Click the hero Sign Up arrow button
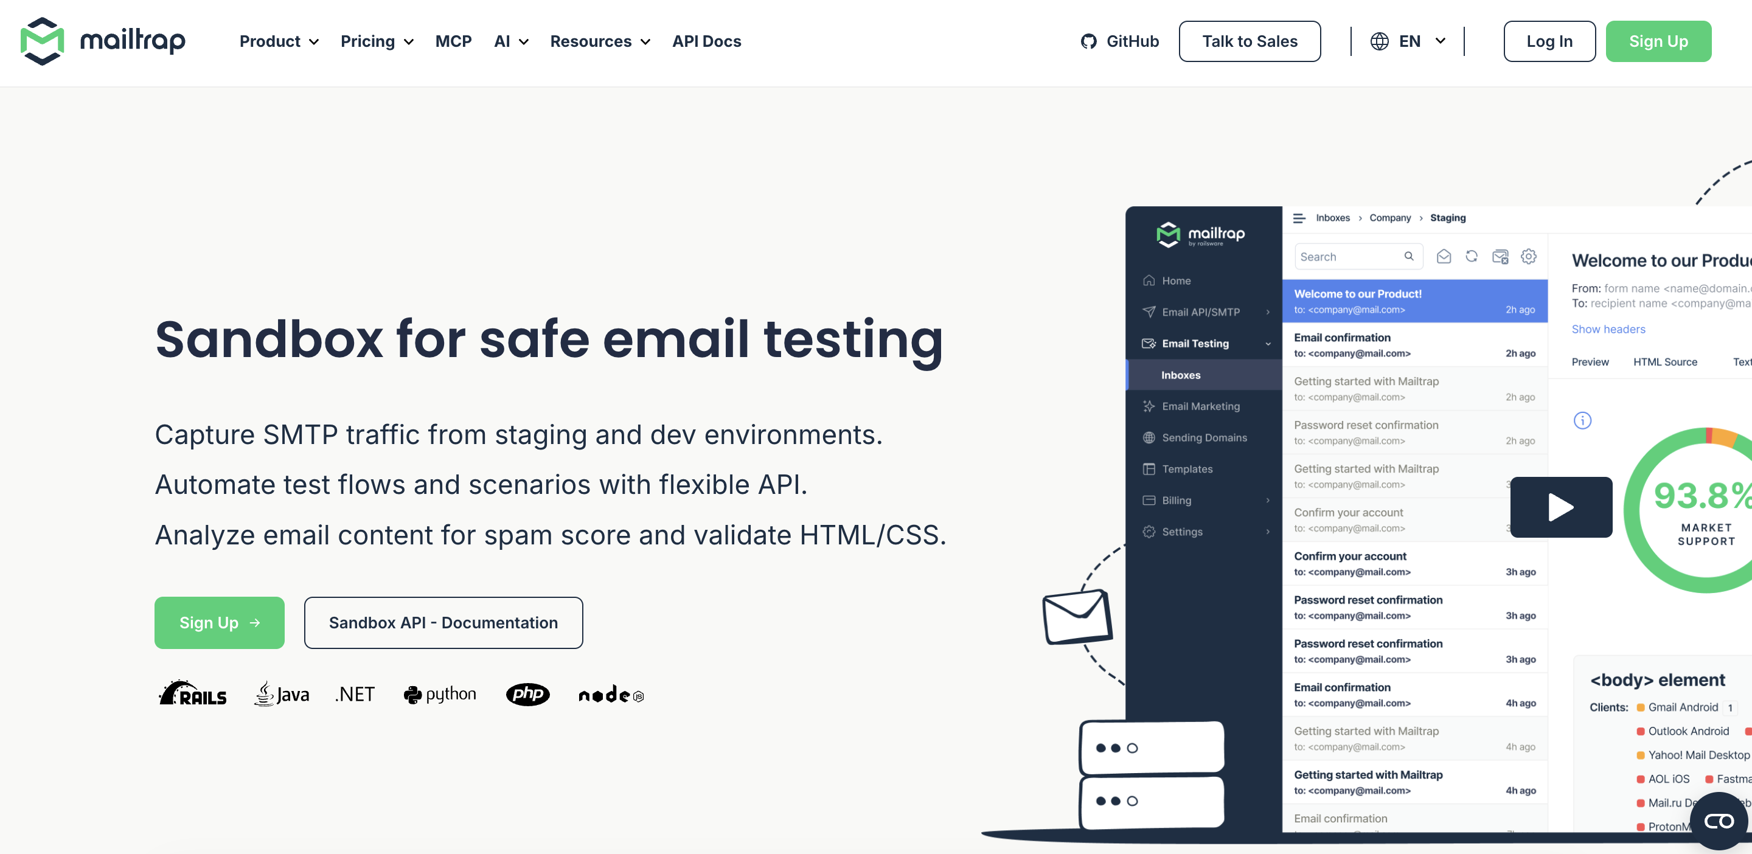Viewport: 1752px width, 854px height. [219, 623]
